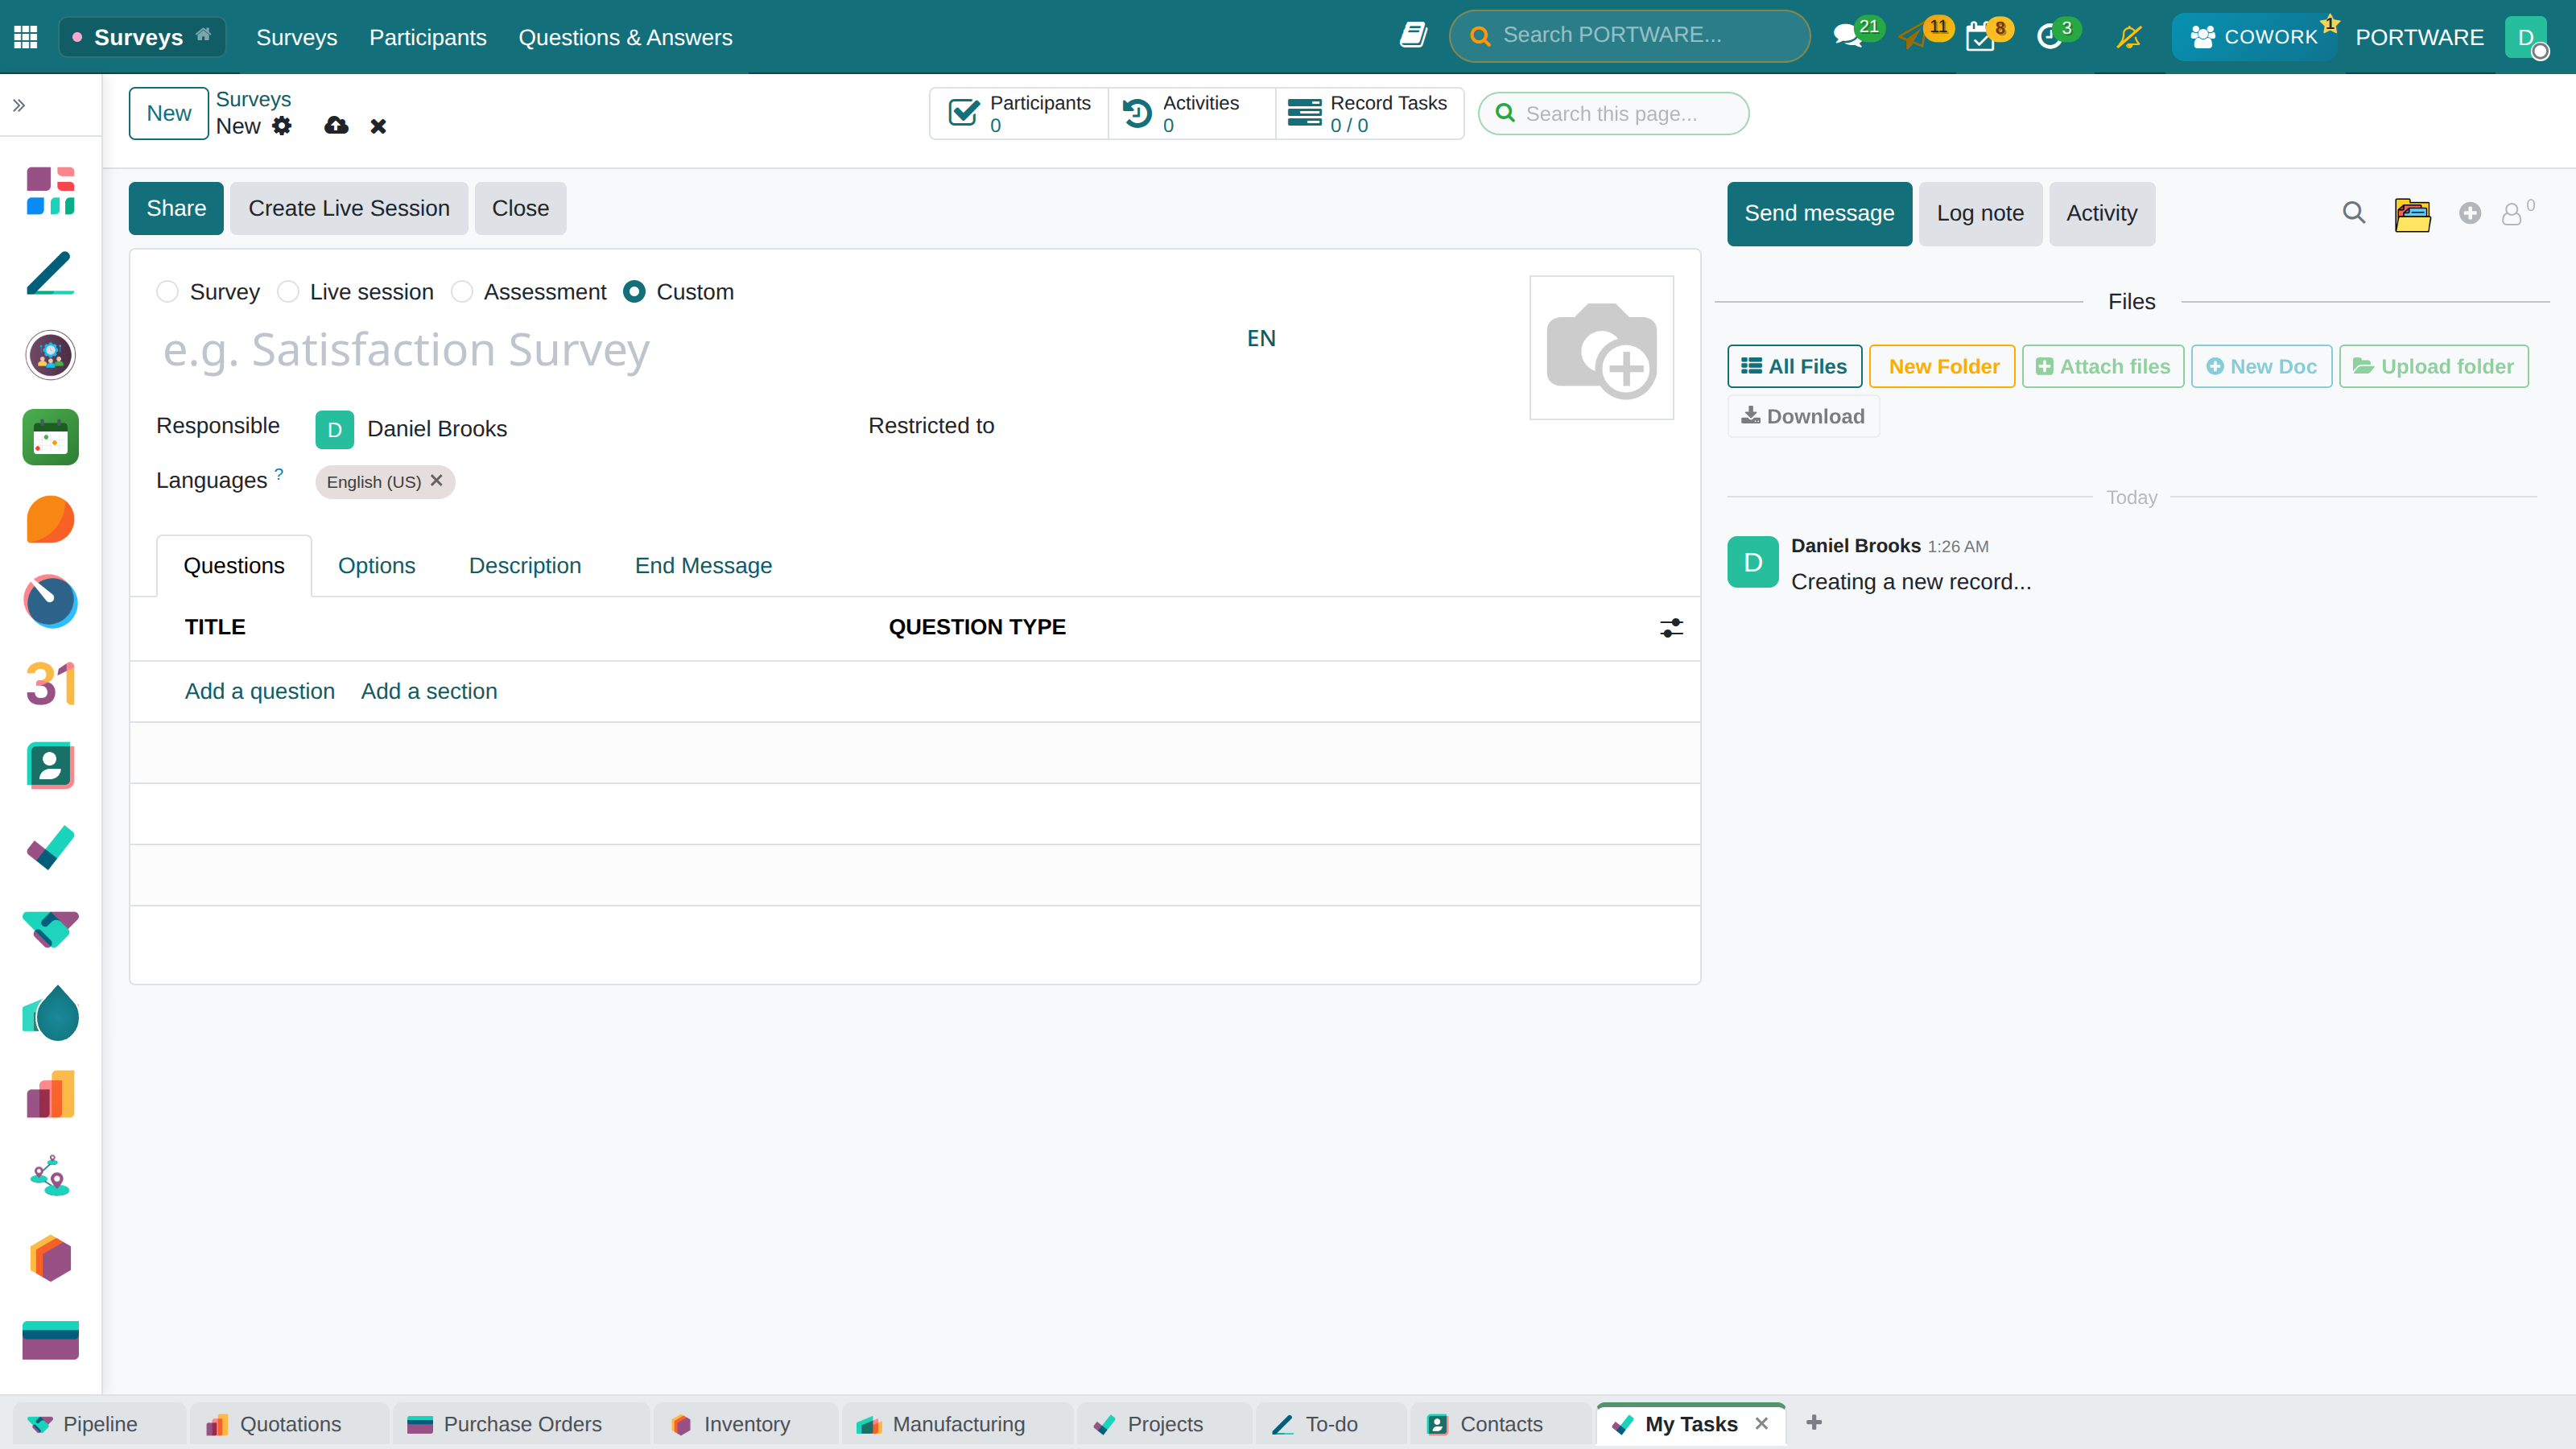Open the chatter file folder icon

[x=2412, y=214]
